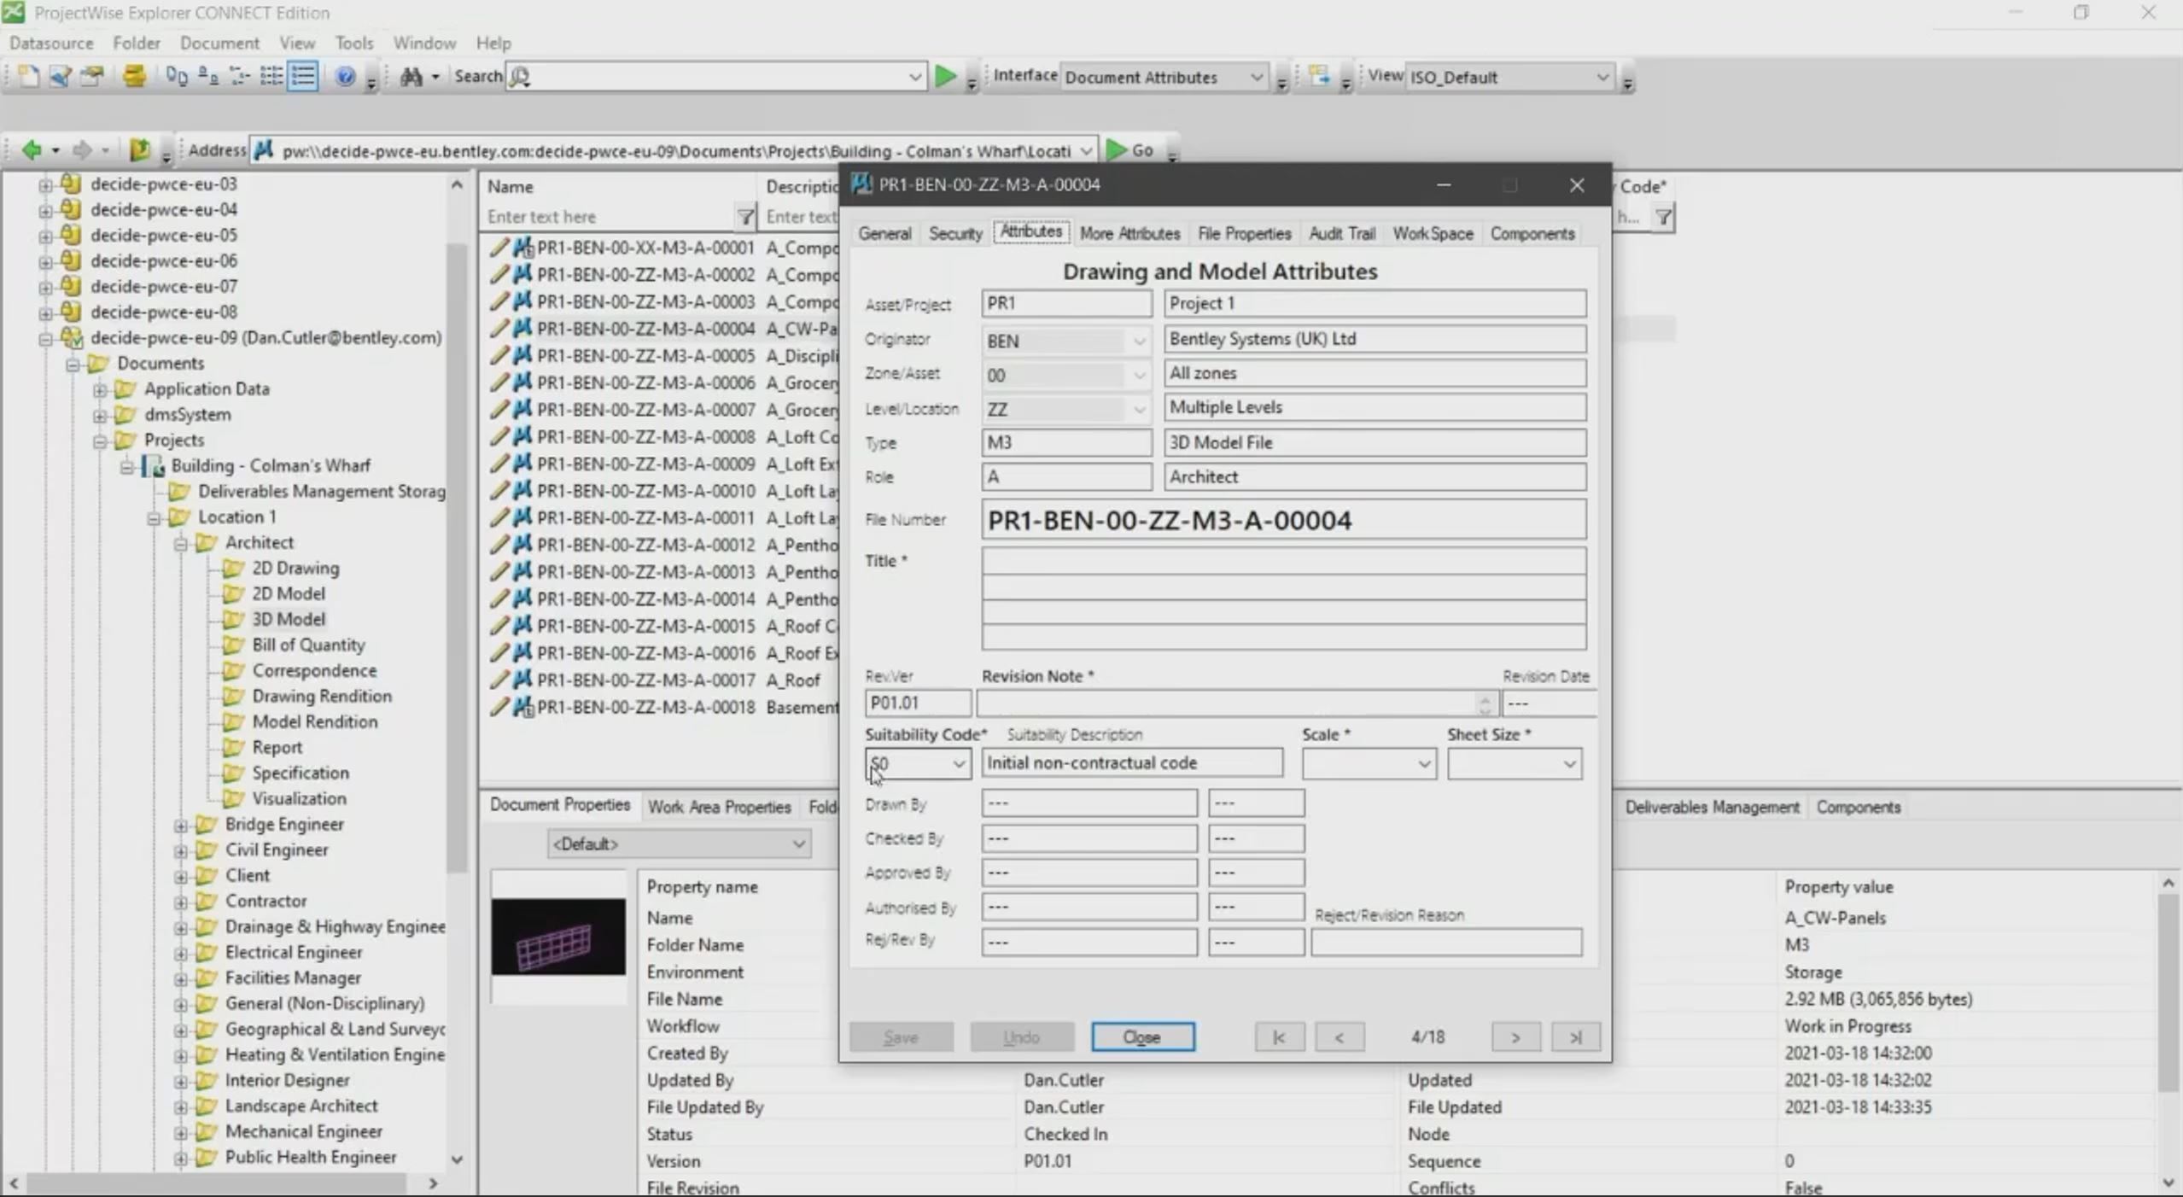Switch to the More Attributes tab
Screen dimensions: 2183x1197
pyautogui.click(x=1129, y=233)
